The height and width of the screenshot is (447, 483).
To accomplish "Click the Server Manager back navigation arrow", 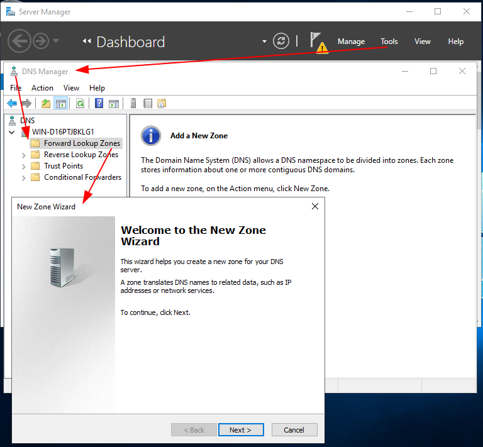I will [19, 41].
